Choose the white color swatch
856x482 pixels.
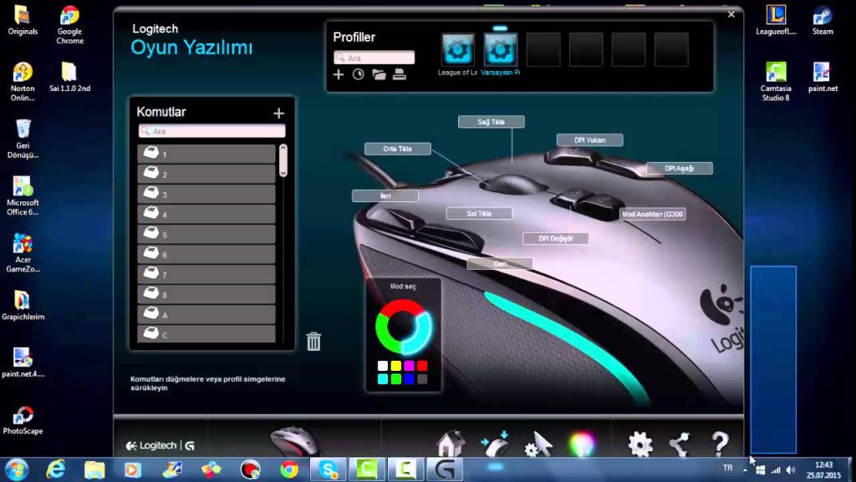point(383,366)
